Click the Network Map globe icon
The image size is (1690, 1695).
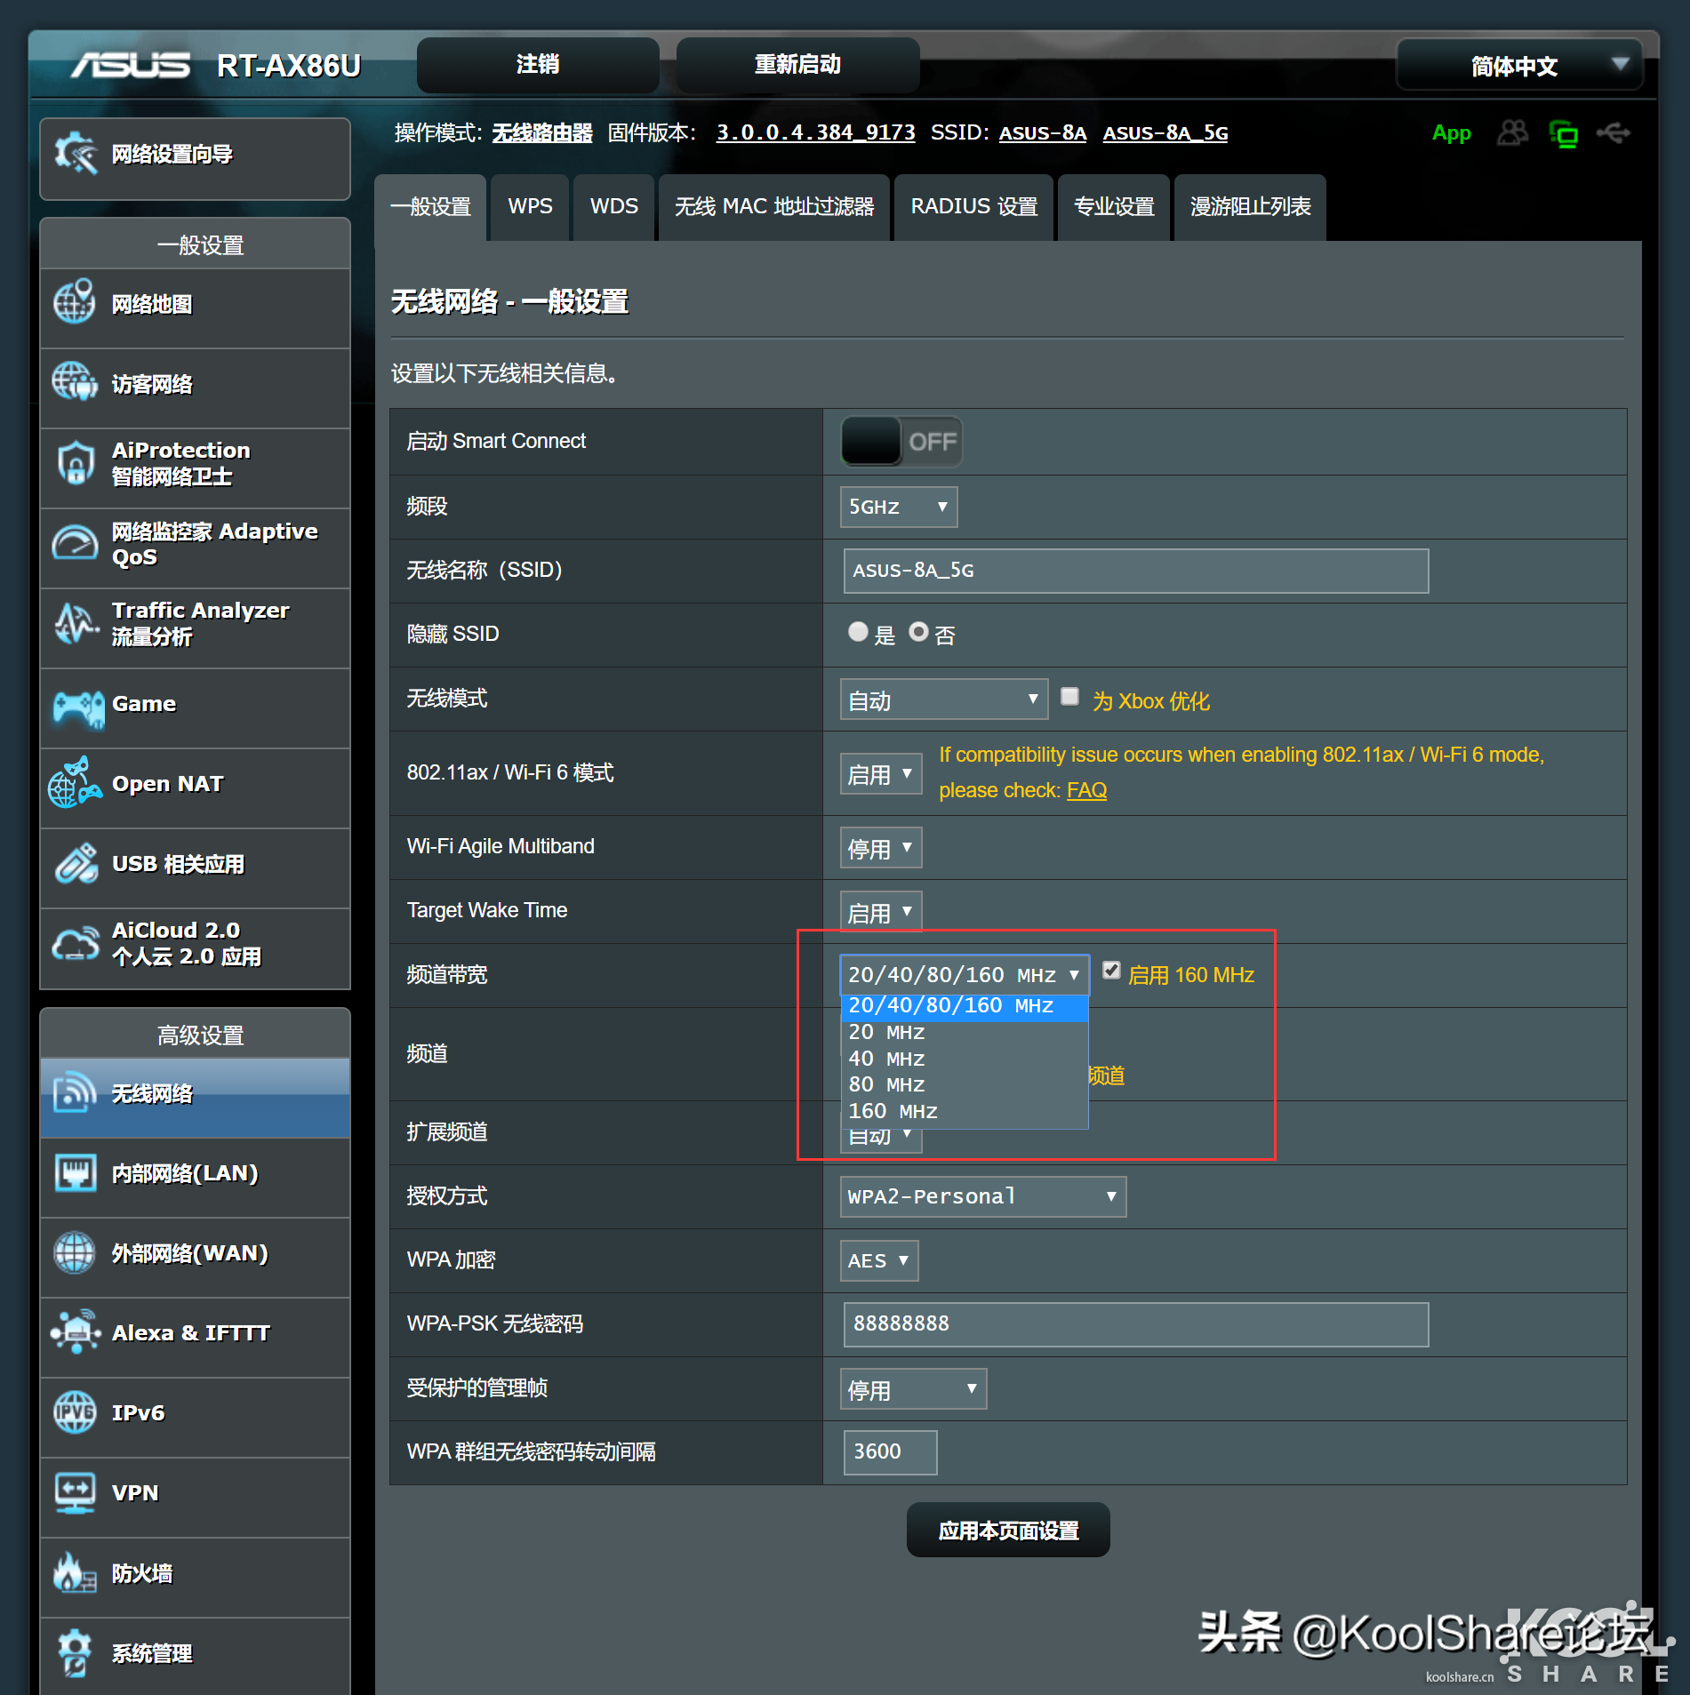click(x=75, y=303)
